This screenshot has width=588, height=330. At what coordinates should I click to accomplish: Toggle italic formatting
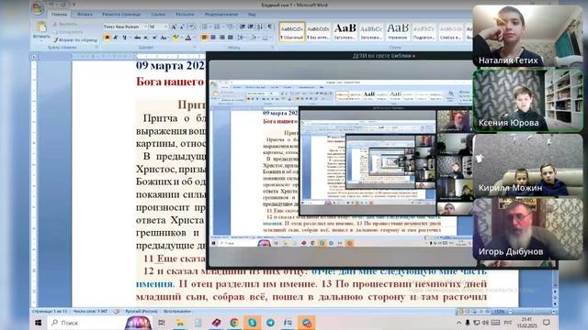pos(116,38)
